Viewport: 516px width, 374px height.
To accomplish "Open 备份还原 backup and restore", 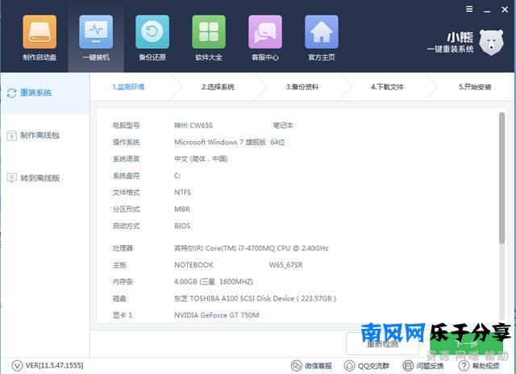I will (x=152, y=38).
